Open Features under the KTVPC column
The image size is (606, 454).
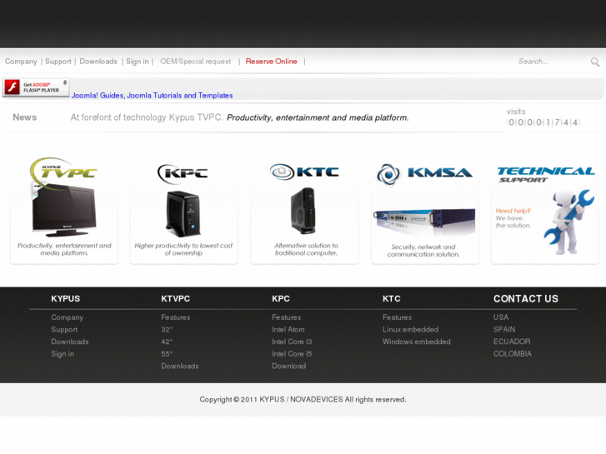[175, 317]
